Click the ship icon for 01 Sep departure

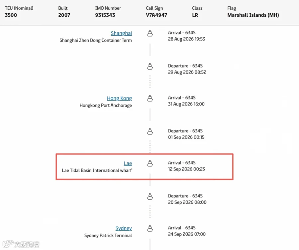click(x=150, y=131)
